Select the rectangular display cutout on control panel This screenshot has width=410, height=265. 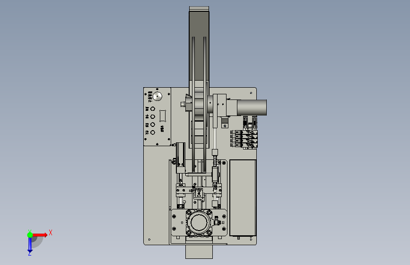coord(163,116)
